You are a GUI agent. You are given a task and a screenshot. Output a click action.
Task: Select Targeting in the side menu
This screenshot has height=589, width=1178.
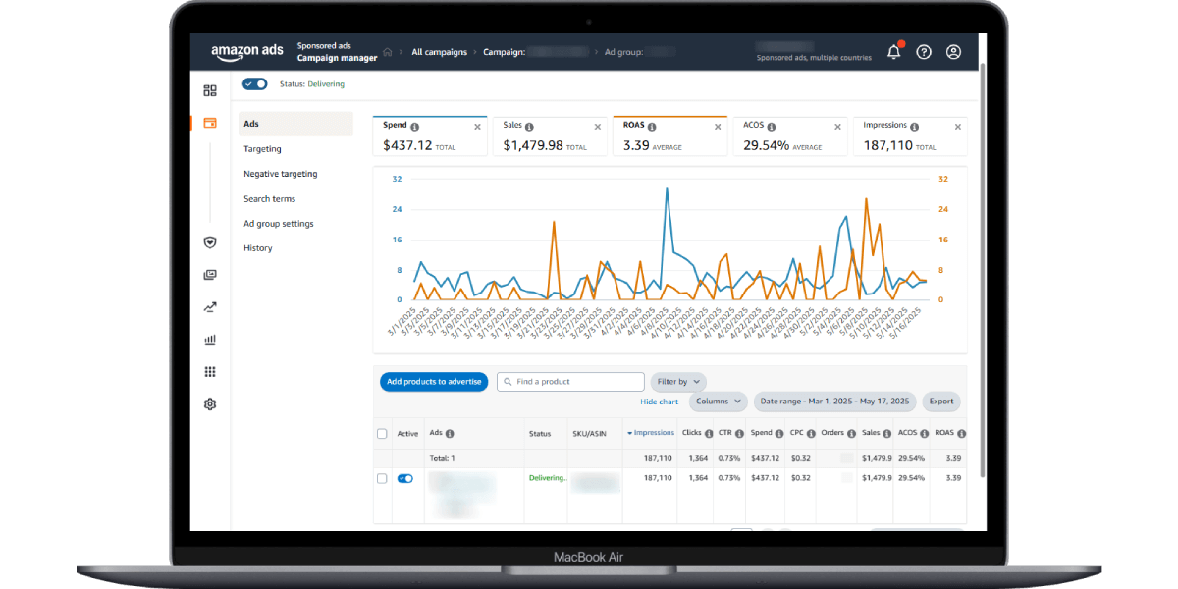262,149
